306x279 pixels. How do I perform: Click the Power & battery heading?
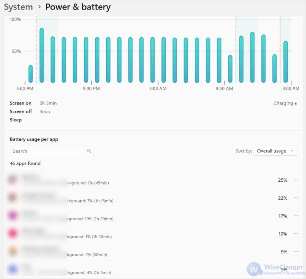(78, 7)
